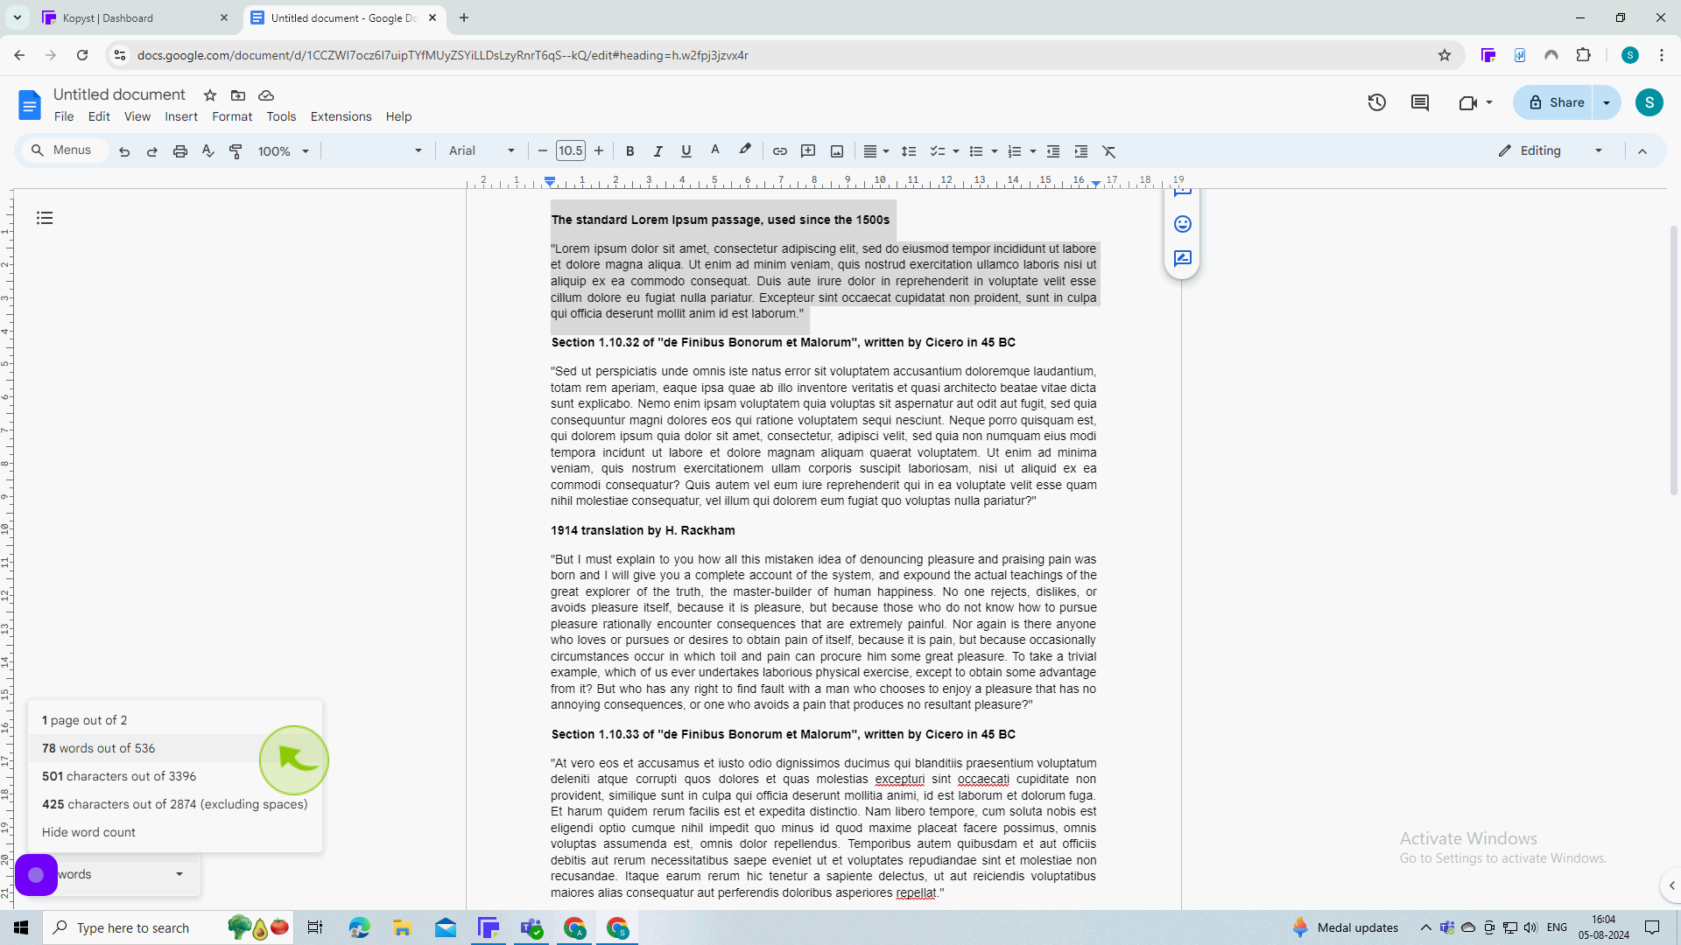Screen dimensions: 1681x945
Task: Open the text color picker
Action: point(715,151)
